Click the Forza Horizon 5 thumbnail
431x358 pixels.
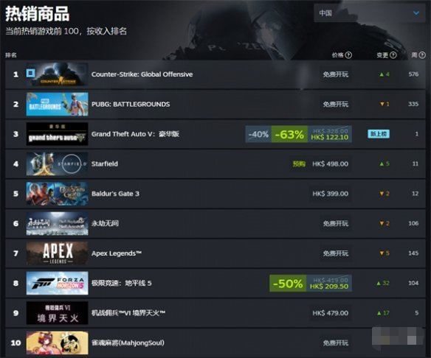[x=57, y=283]
